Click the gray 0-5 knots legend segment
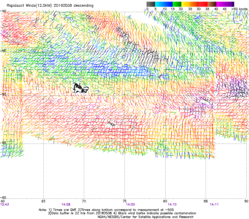The width and height of the screenshot is (249, 219). 151,4
